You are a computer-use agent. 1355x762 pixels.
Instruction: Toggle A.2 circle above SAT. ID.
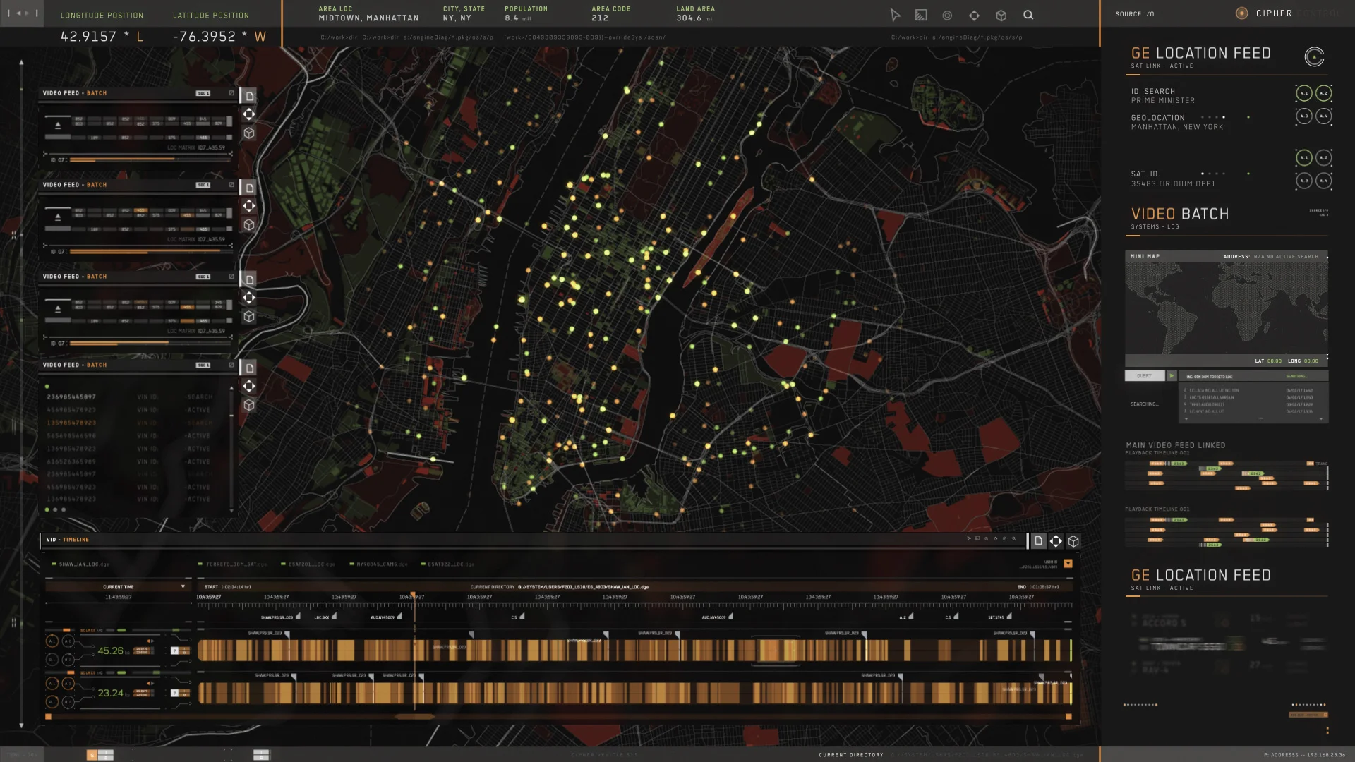(x=1324, y=158)
